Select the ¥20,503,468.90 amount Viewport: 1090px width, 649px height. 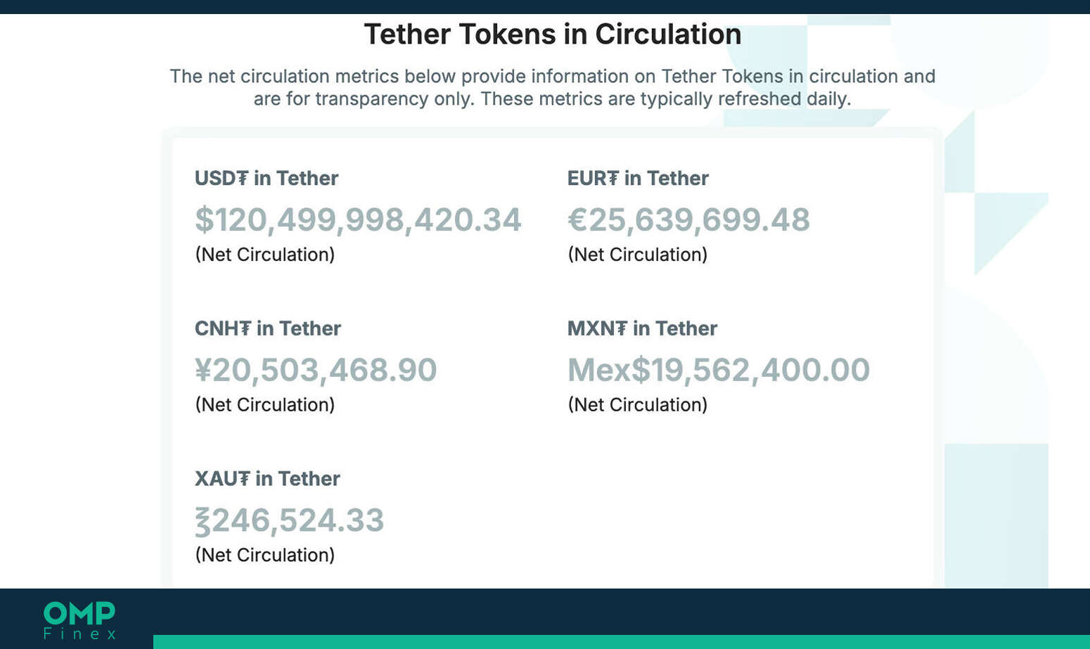pyautogui.click(x=316, y=370)
